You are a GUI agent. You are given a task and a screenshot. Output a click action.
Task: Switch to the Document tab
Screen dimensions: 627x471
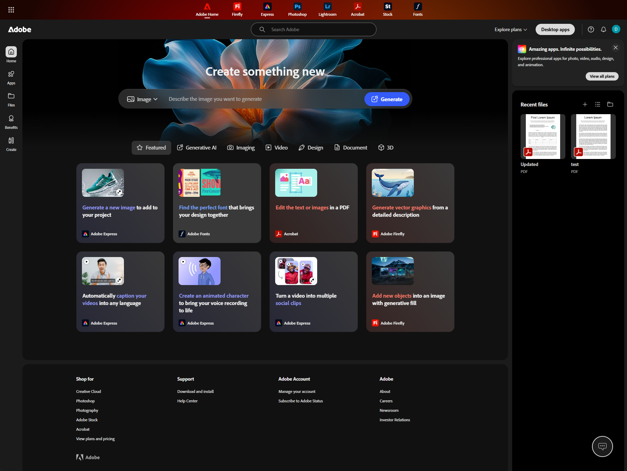point(351,148)
